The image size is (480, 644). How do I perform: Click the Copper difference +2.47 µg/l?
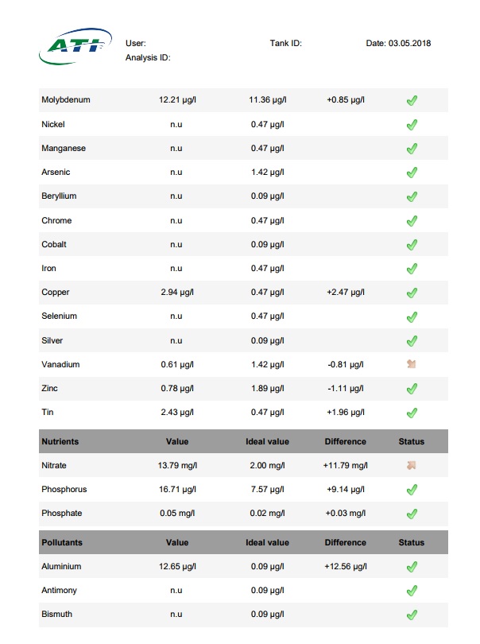(x=346, y=292)
